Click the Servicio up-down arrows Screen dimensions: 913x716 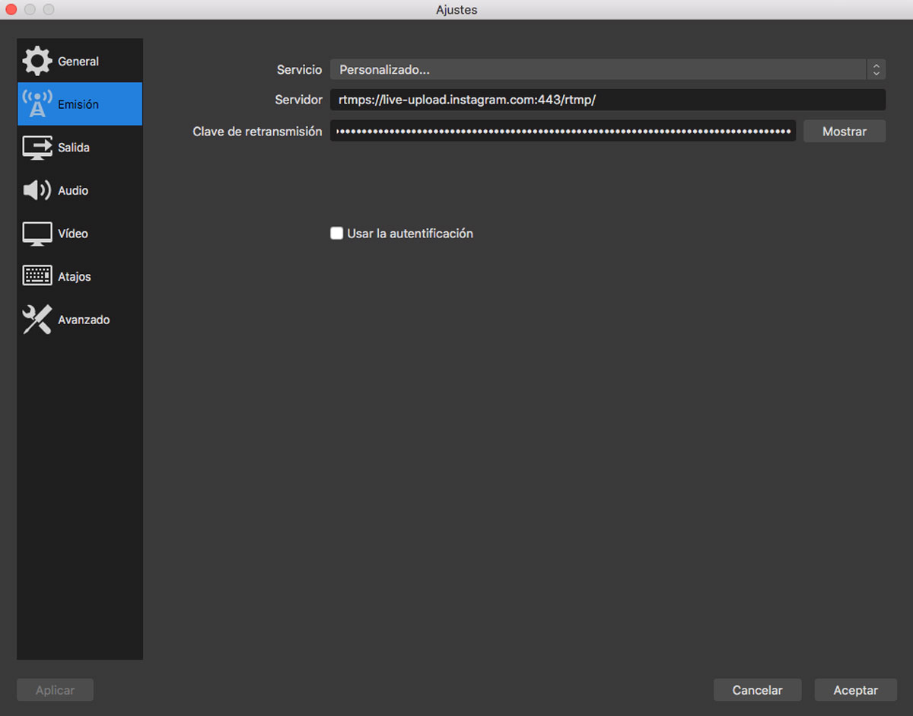(x=876, y=70)
